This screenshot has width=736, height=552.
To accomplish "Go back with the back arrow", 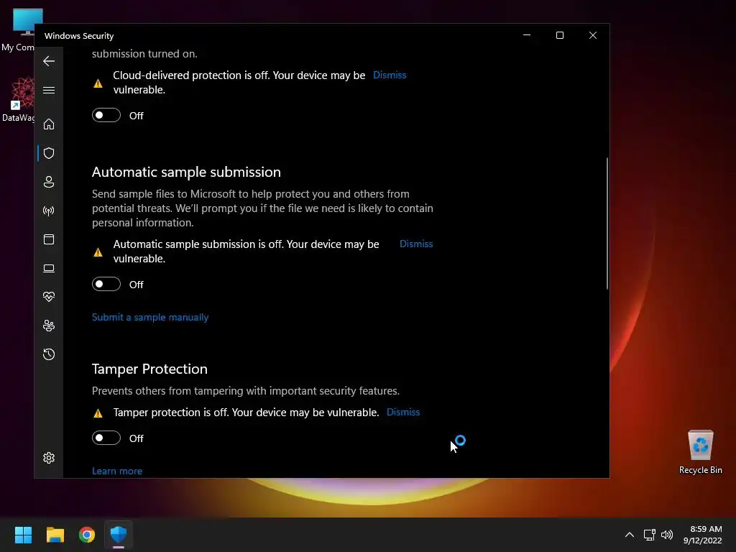I will pos(49,61).
